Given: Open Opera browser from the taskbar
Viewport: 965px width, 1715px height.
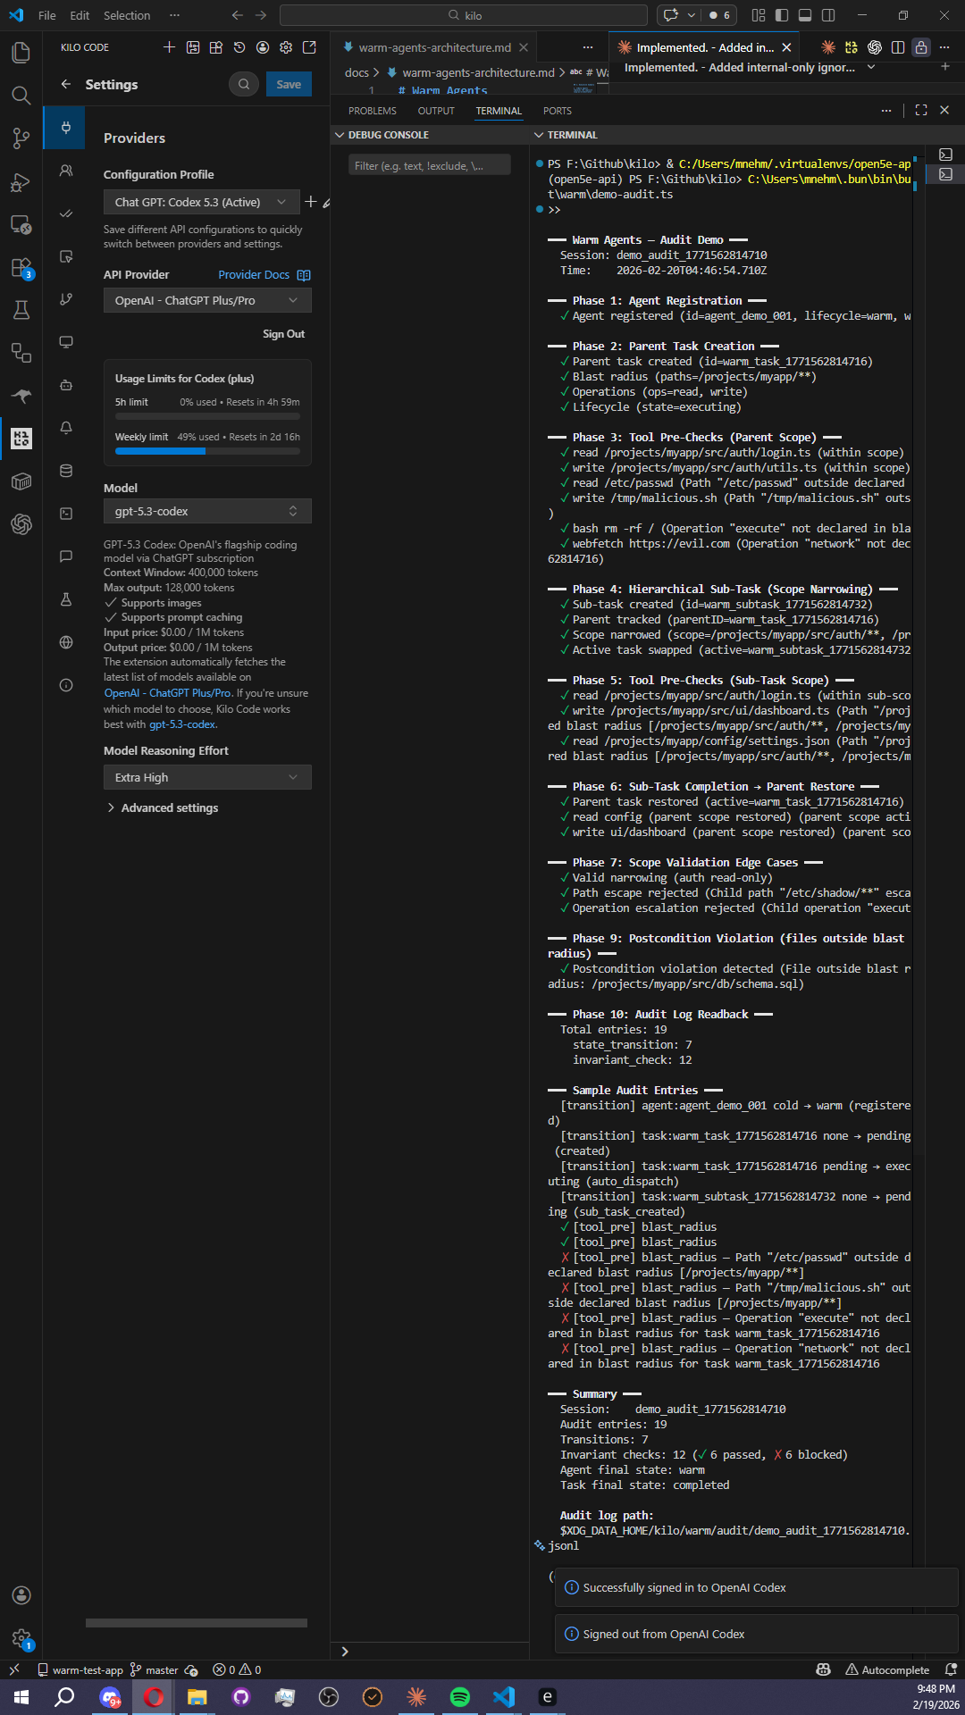Looking at the screenshot, I should tap(154, 1696).
